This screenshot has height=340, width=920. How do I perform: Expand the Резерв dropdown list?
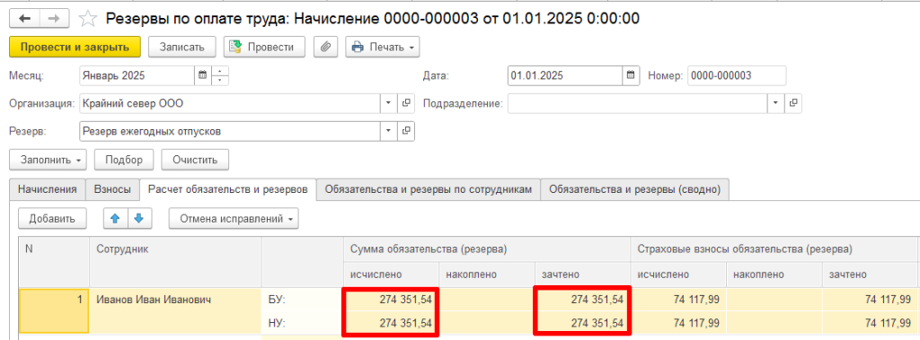pyautogui.click(x=388, y=131)
